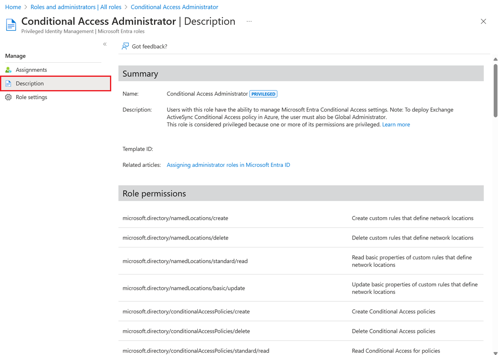This screenshot has height=355, width=498.
Task: Click the scrollbar down arrow
Action: coord(495,353)
